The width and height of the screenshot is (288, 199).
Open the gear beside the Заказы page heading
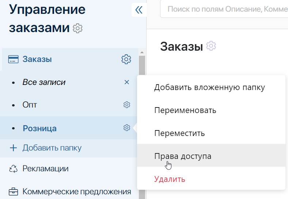(x=211, y=46)
